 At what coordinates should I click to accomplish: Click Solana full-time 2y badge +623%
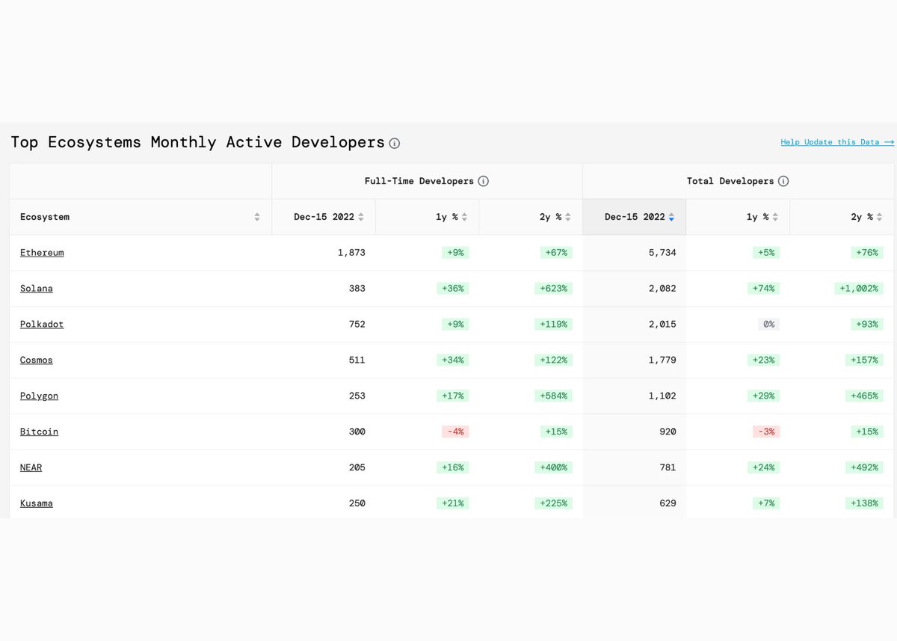coord(553,289)
